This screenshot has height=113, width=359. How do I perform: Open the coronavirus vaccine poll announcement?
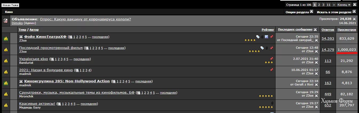[85, 19]
